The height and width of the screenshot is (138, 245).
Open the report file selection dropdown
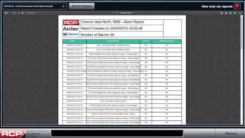35,6
